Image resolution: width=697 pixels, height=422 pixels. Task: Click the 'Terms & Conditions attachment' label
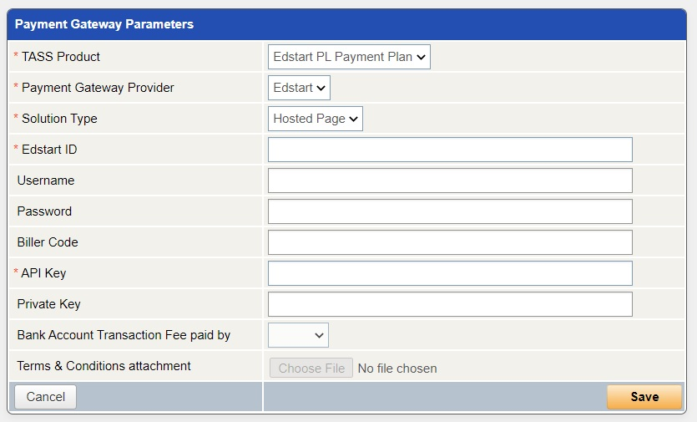[x=104, y=366]
